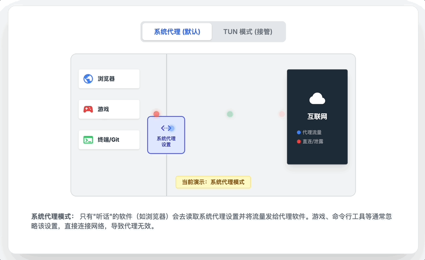The width and height of the screenshot is (425, 260).
Task: Select the 终端/Git app card label
Action: click(x=108, y=140)
